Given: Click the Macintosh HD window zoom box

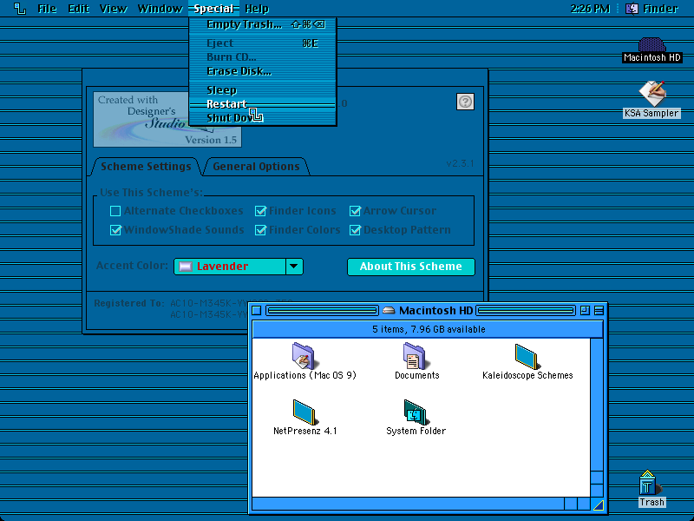Looking at the screenshot, I should [585, 311].
